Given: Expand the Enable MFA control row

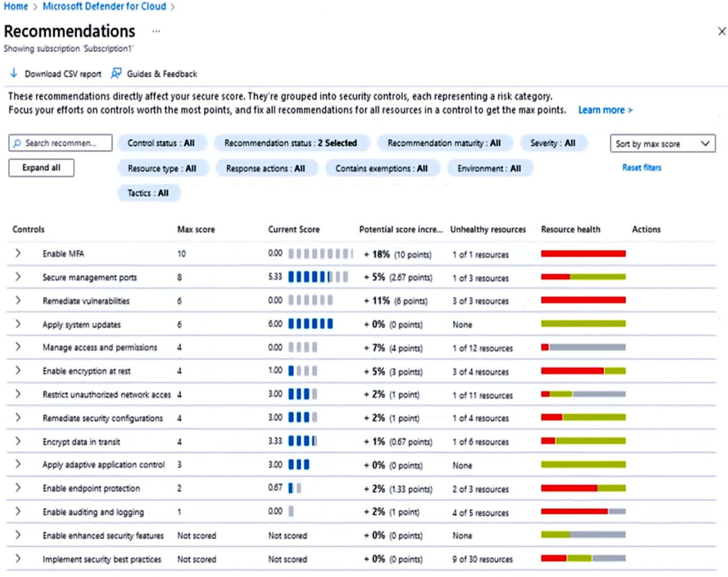Looking at the screenshot, I should point(18,253).
